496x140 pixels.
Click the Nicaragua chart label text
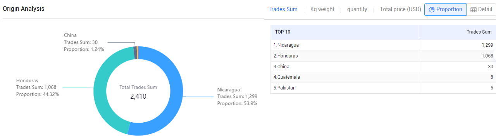(229, 89)
